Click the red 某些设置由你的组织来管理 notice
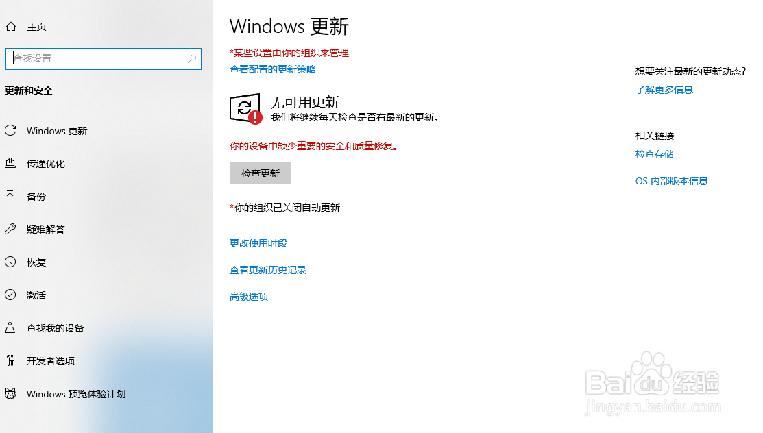The image size is (763, 433). (289, 53)
